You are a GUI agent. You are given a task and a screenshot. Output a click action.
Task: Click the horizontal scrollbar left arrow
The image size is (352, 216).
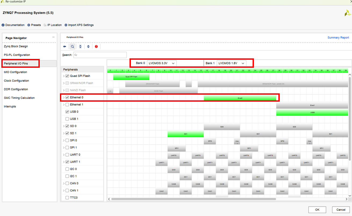click(109, 199)
